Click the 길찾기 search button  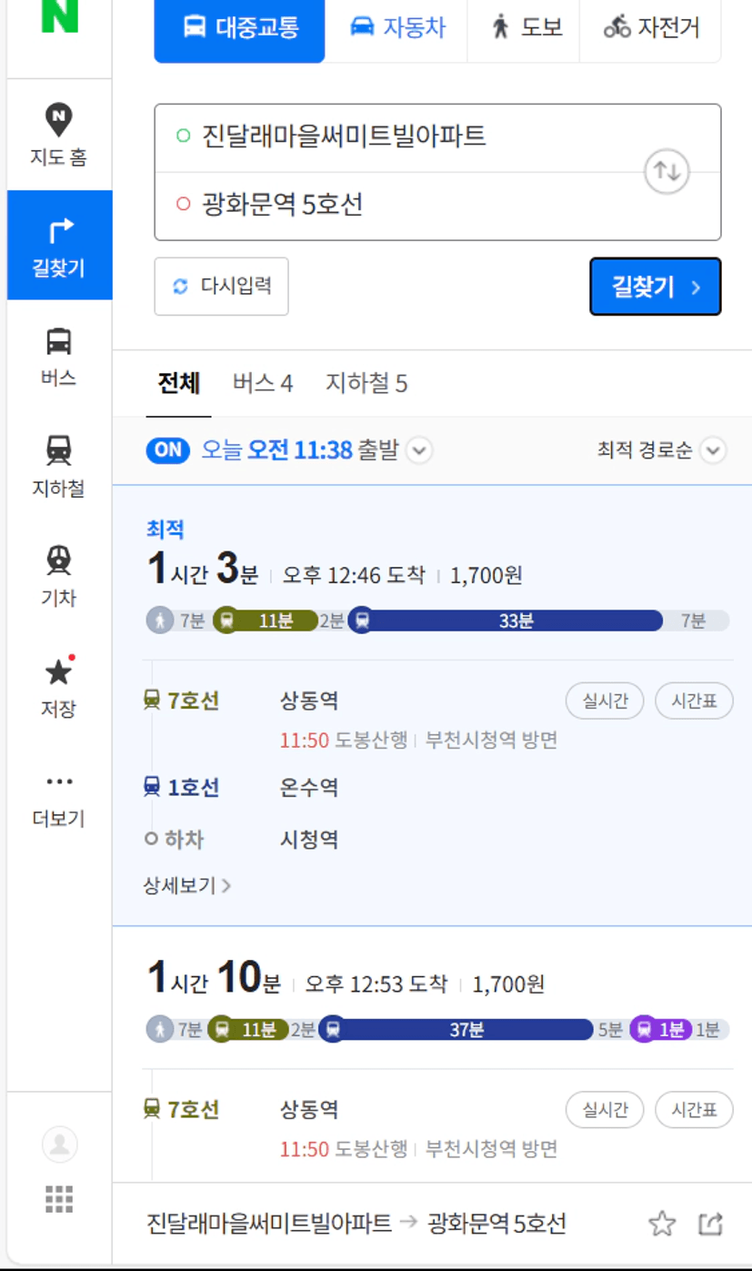point(655,287)
